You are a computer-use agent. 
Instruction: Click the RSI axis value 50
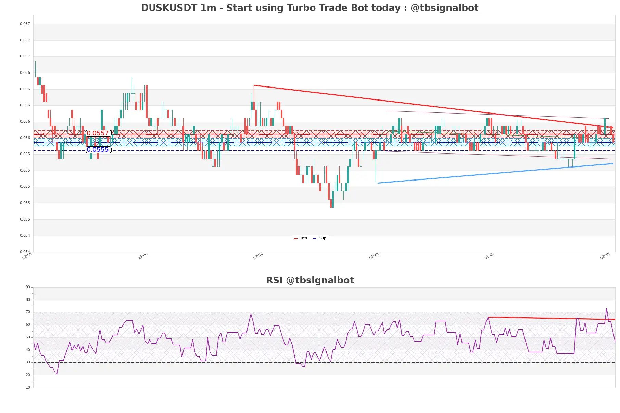[28, 337]
